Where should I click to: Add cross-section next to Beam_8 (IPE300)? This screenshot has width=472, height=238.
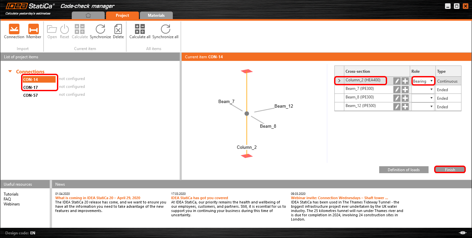(x=405, y=98)
